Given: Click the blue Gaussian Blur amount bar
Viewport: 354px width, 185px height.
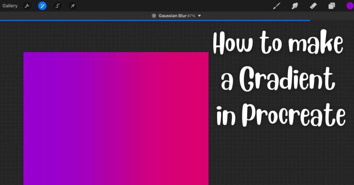Looking at the screenshot, I should coord(155,20).
